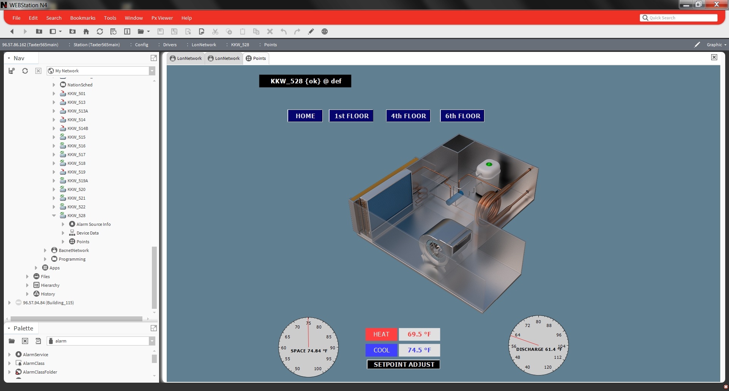Click the Redo arrow icon
Viewport: 729px width, 391px height.
pyautogui.click(x=297, y=31)
